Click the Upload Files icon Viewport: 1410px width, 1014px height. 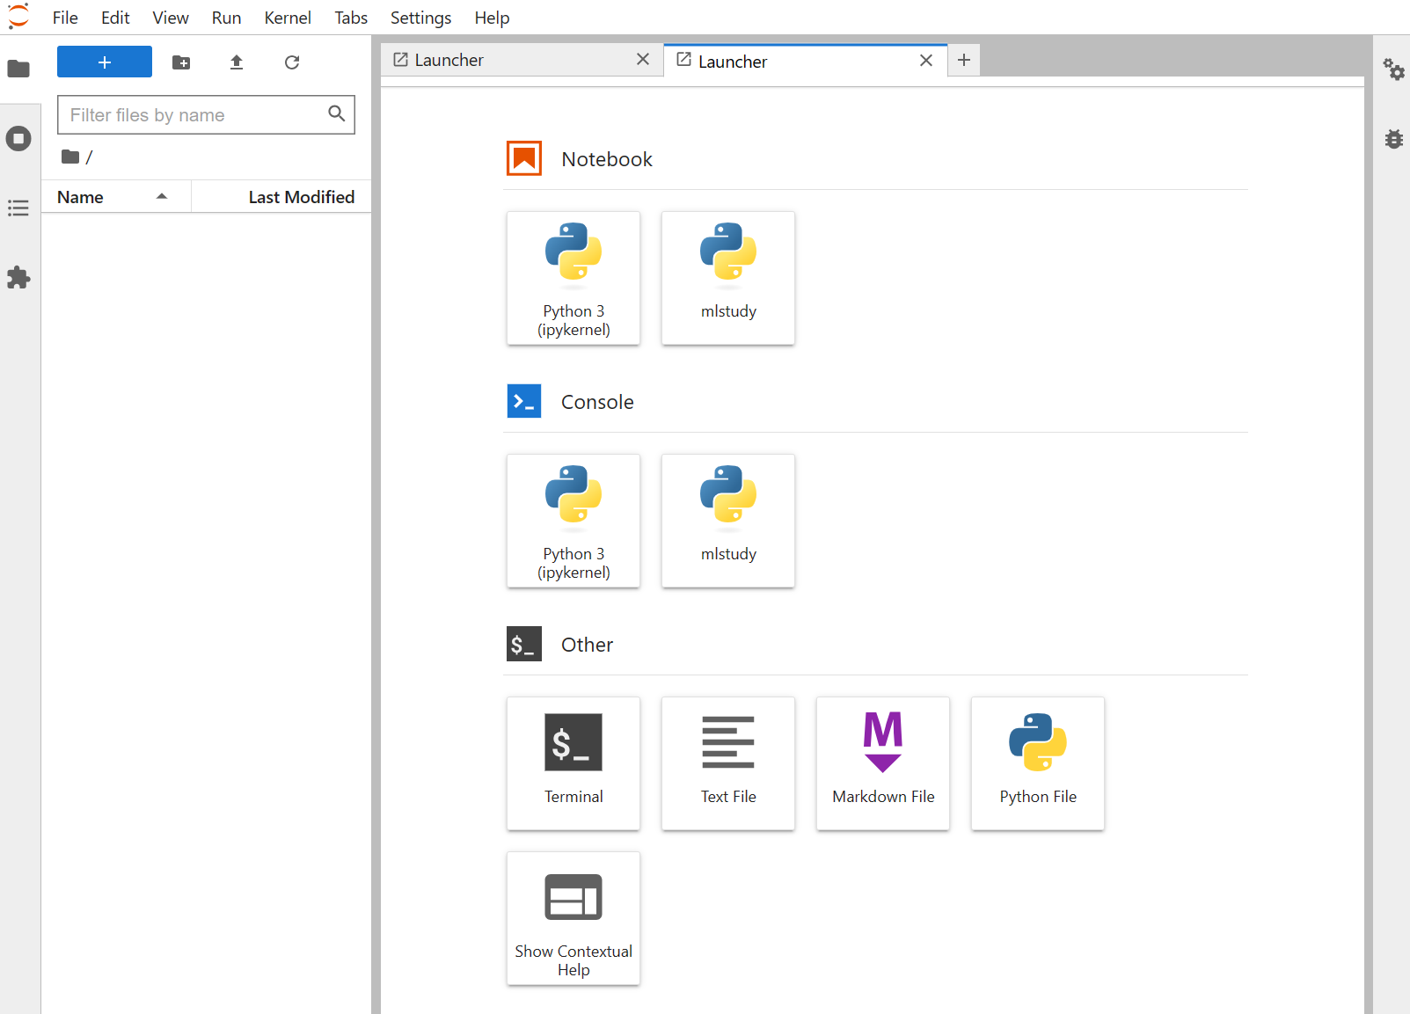coord(237,62)
